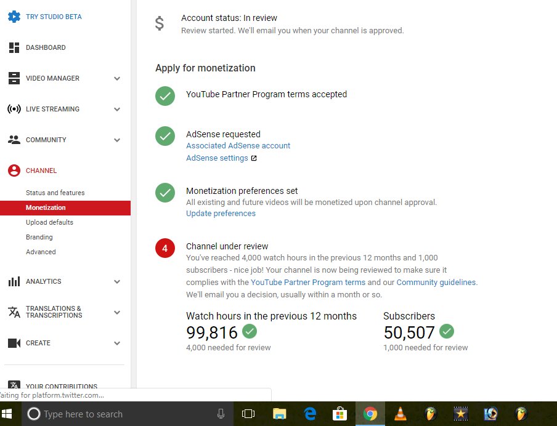Click the 'Account status: In review' text
Viewport: 557px width, 426px height.
pos(229,18)
